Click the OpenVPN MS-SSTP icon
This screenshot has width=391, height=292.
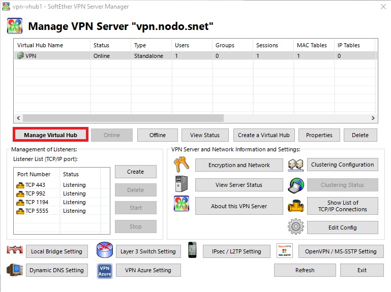(285, 251)
